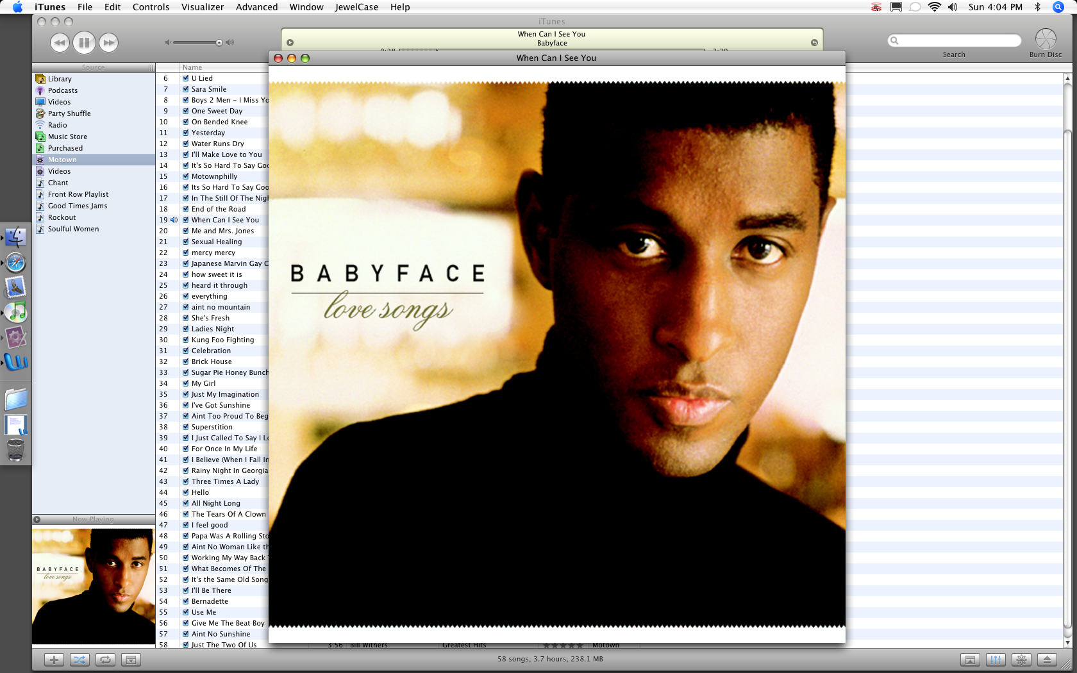
Task: Uncheck the Brick House checkbox
Action: point(186,361)
